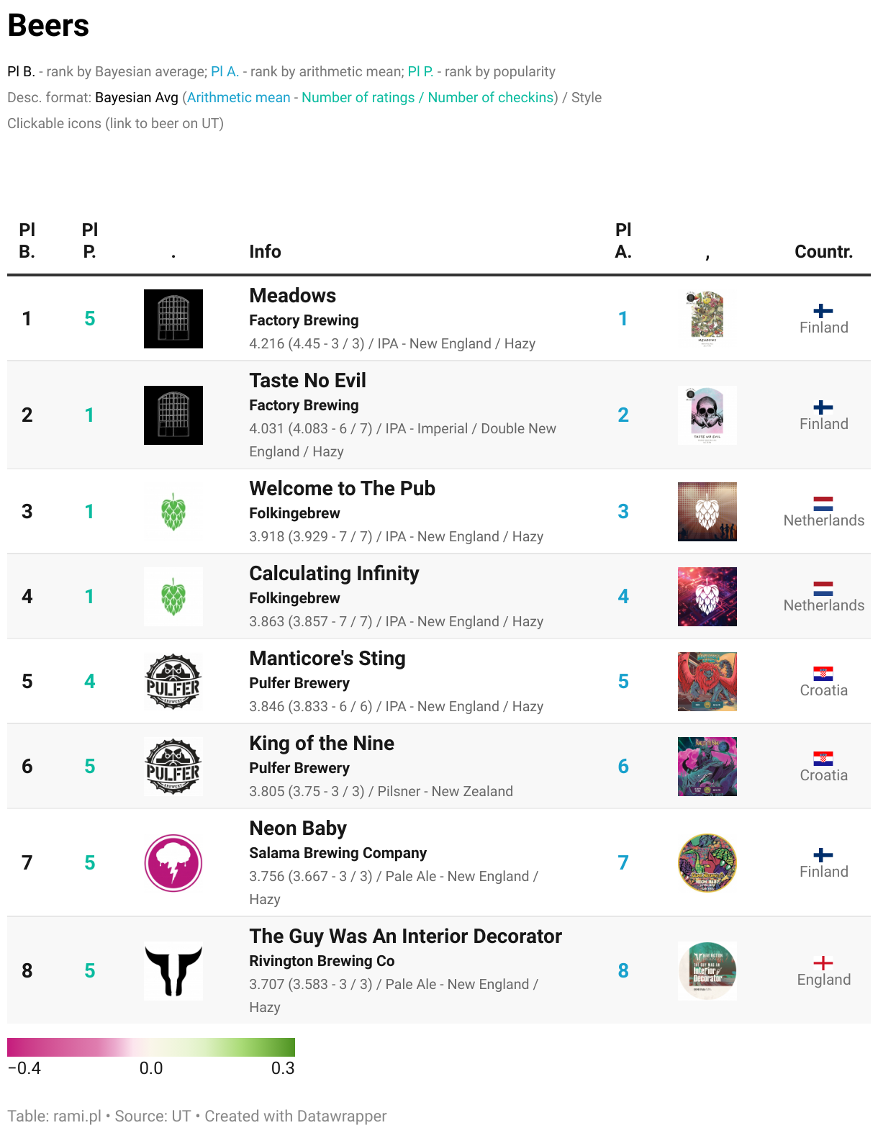878x1133 pixels.
Task: Click Croatia flag in King of the Nine row
Action: coord(823,759)
